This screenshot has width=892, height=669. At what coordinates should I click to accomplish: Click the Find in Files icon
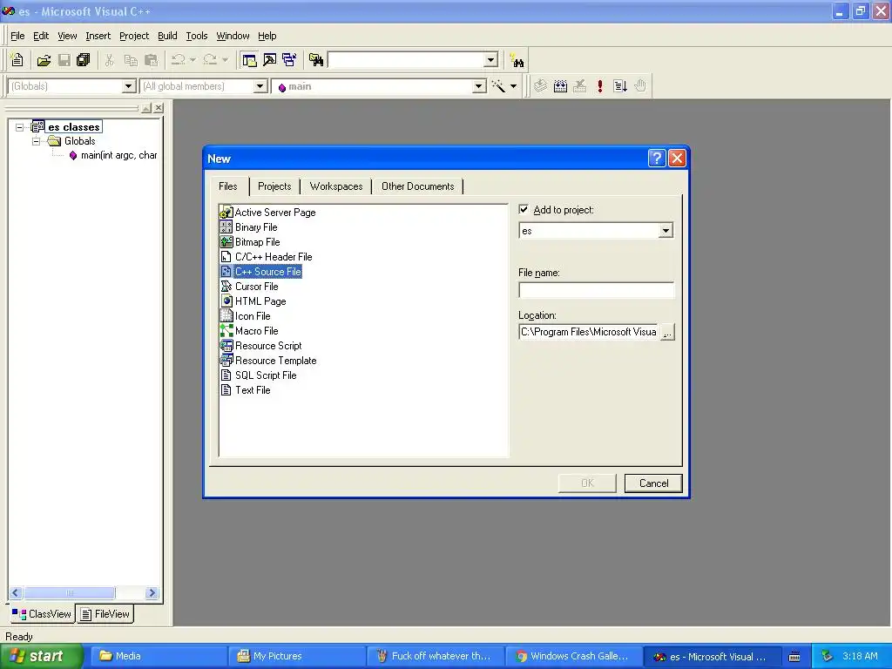[x=315, y=60]
